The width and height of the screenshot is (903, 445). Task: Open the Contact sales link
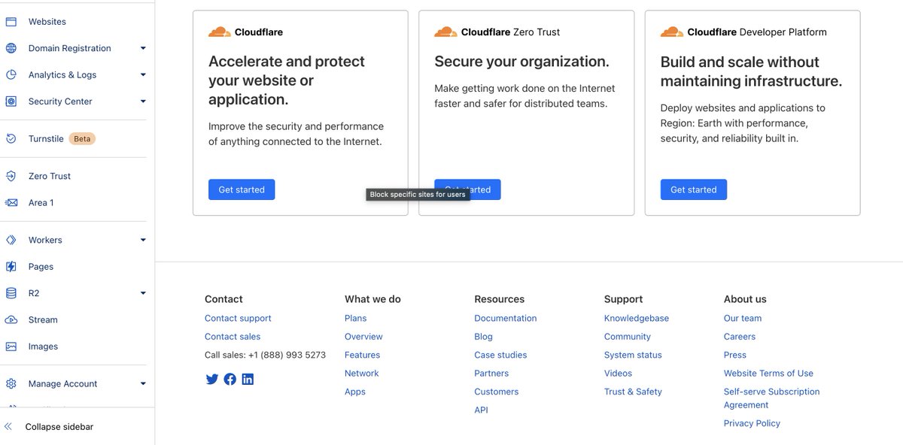pos(233,337)
